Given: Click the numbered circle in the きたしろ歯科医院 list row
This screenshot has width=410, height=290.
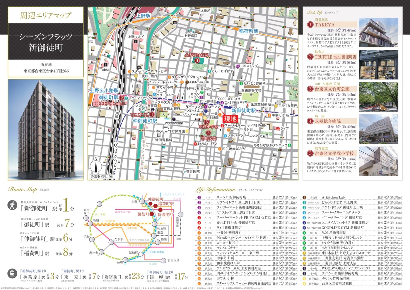Looking at the screenshot, I should click(304, 233).
